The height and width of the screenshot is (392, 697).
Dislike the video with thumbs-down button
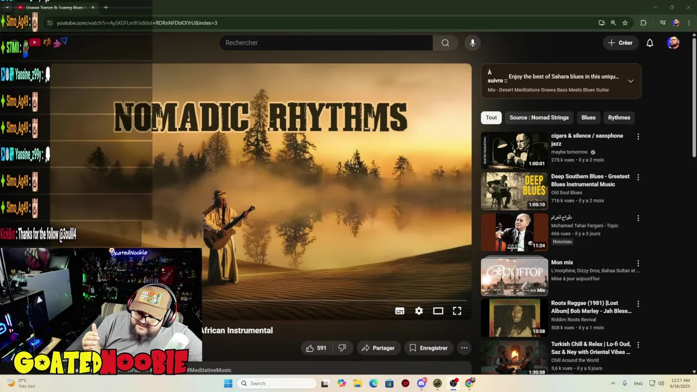[x=342, y=348]
